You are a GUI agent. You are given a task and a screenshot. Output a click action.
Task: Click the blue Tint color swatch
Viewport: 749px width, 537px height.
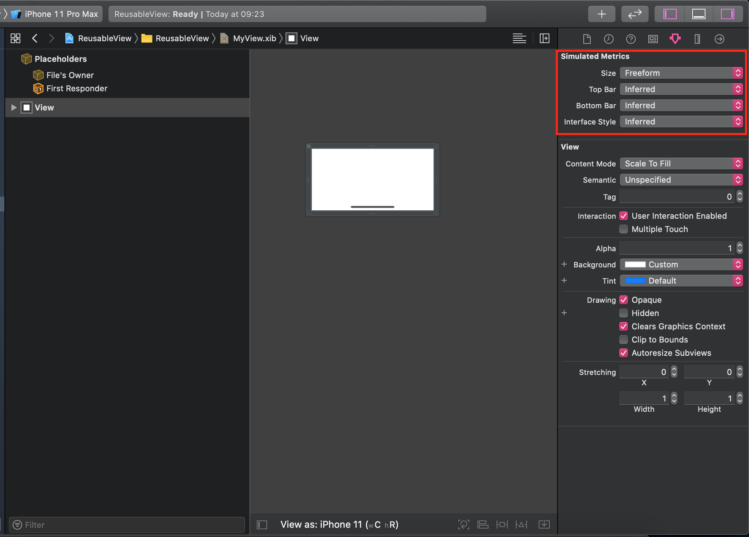[x=635, y=281]
